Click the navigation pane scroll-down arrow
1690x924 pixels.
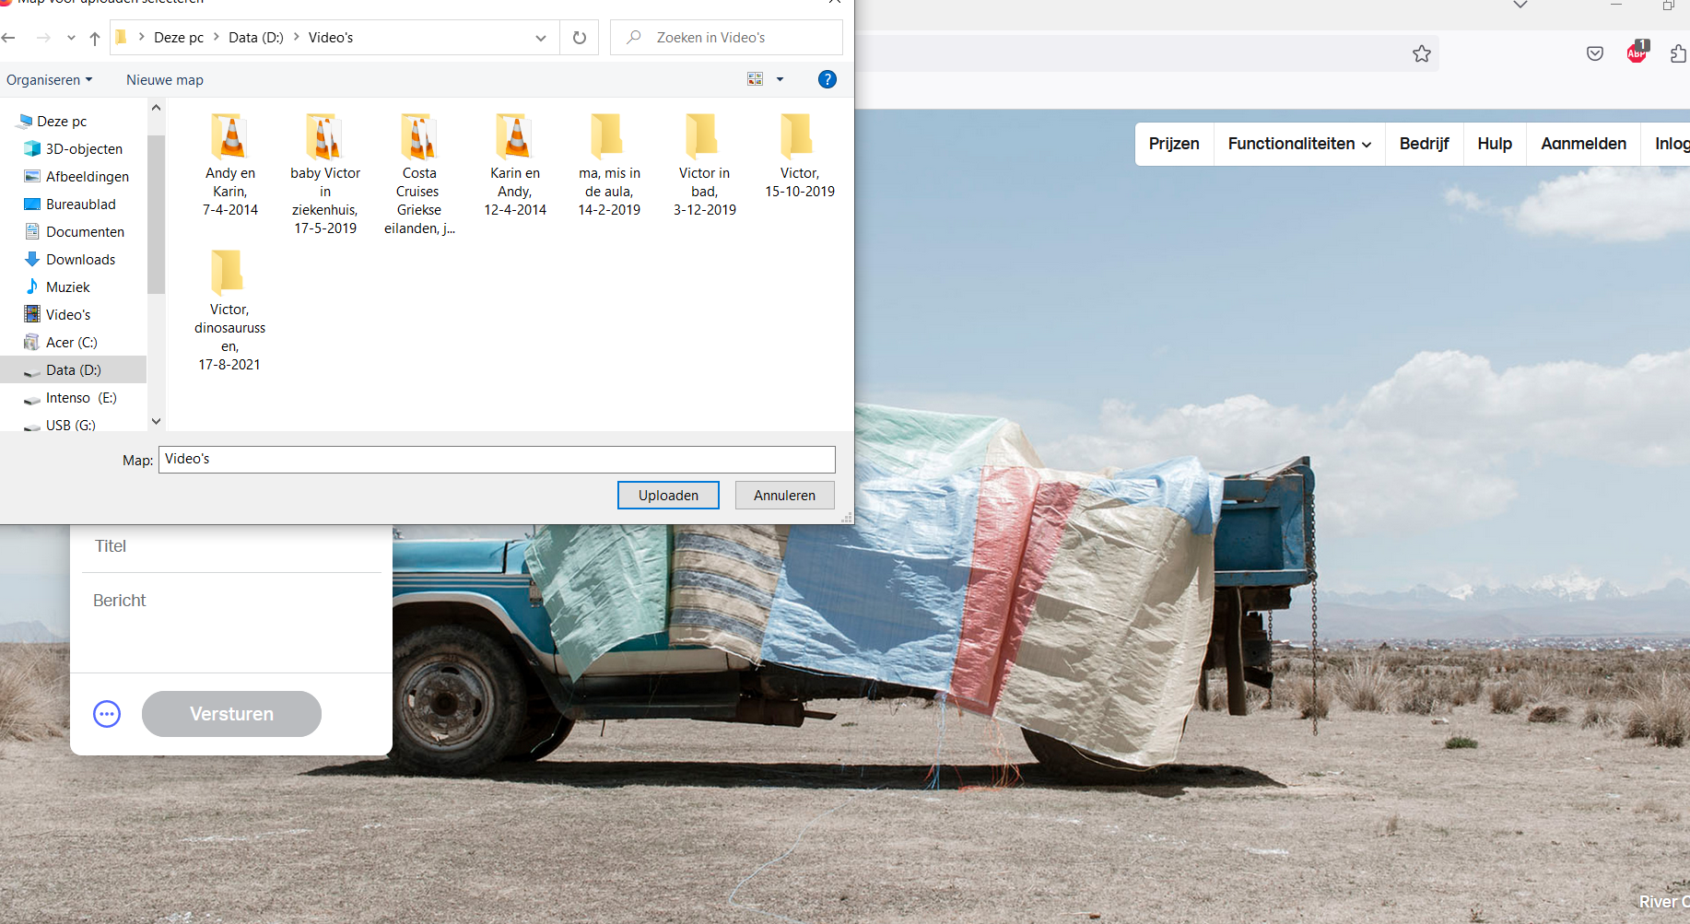pos(156,421)
